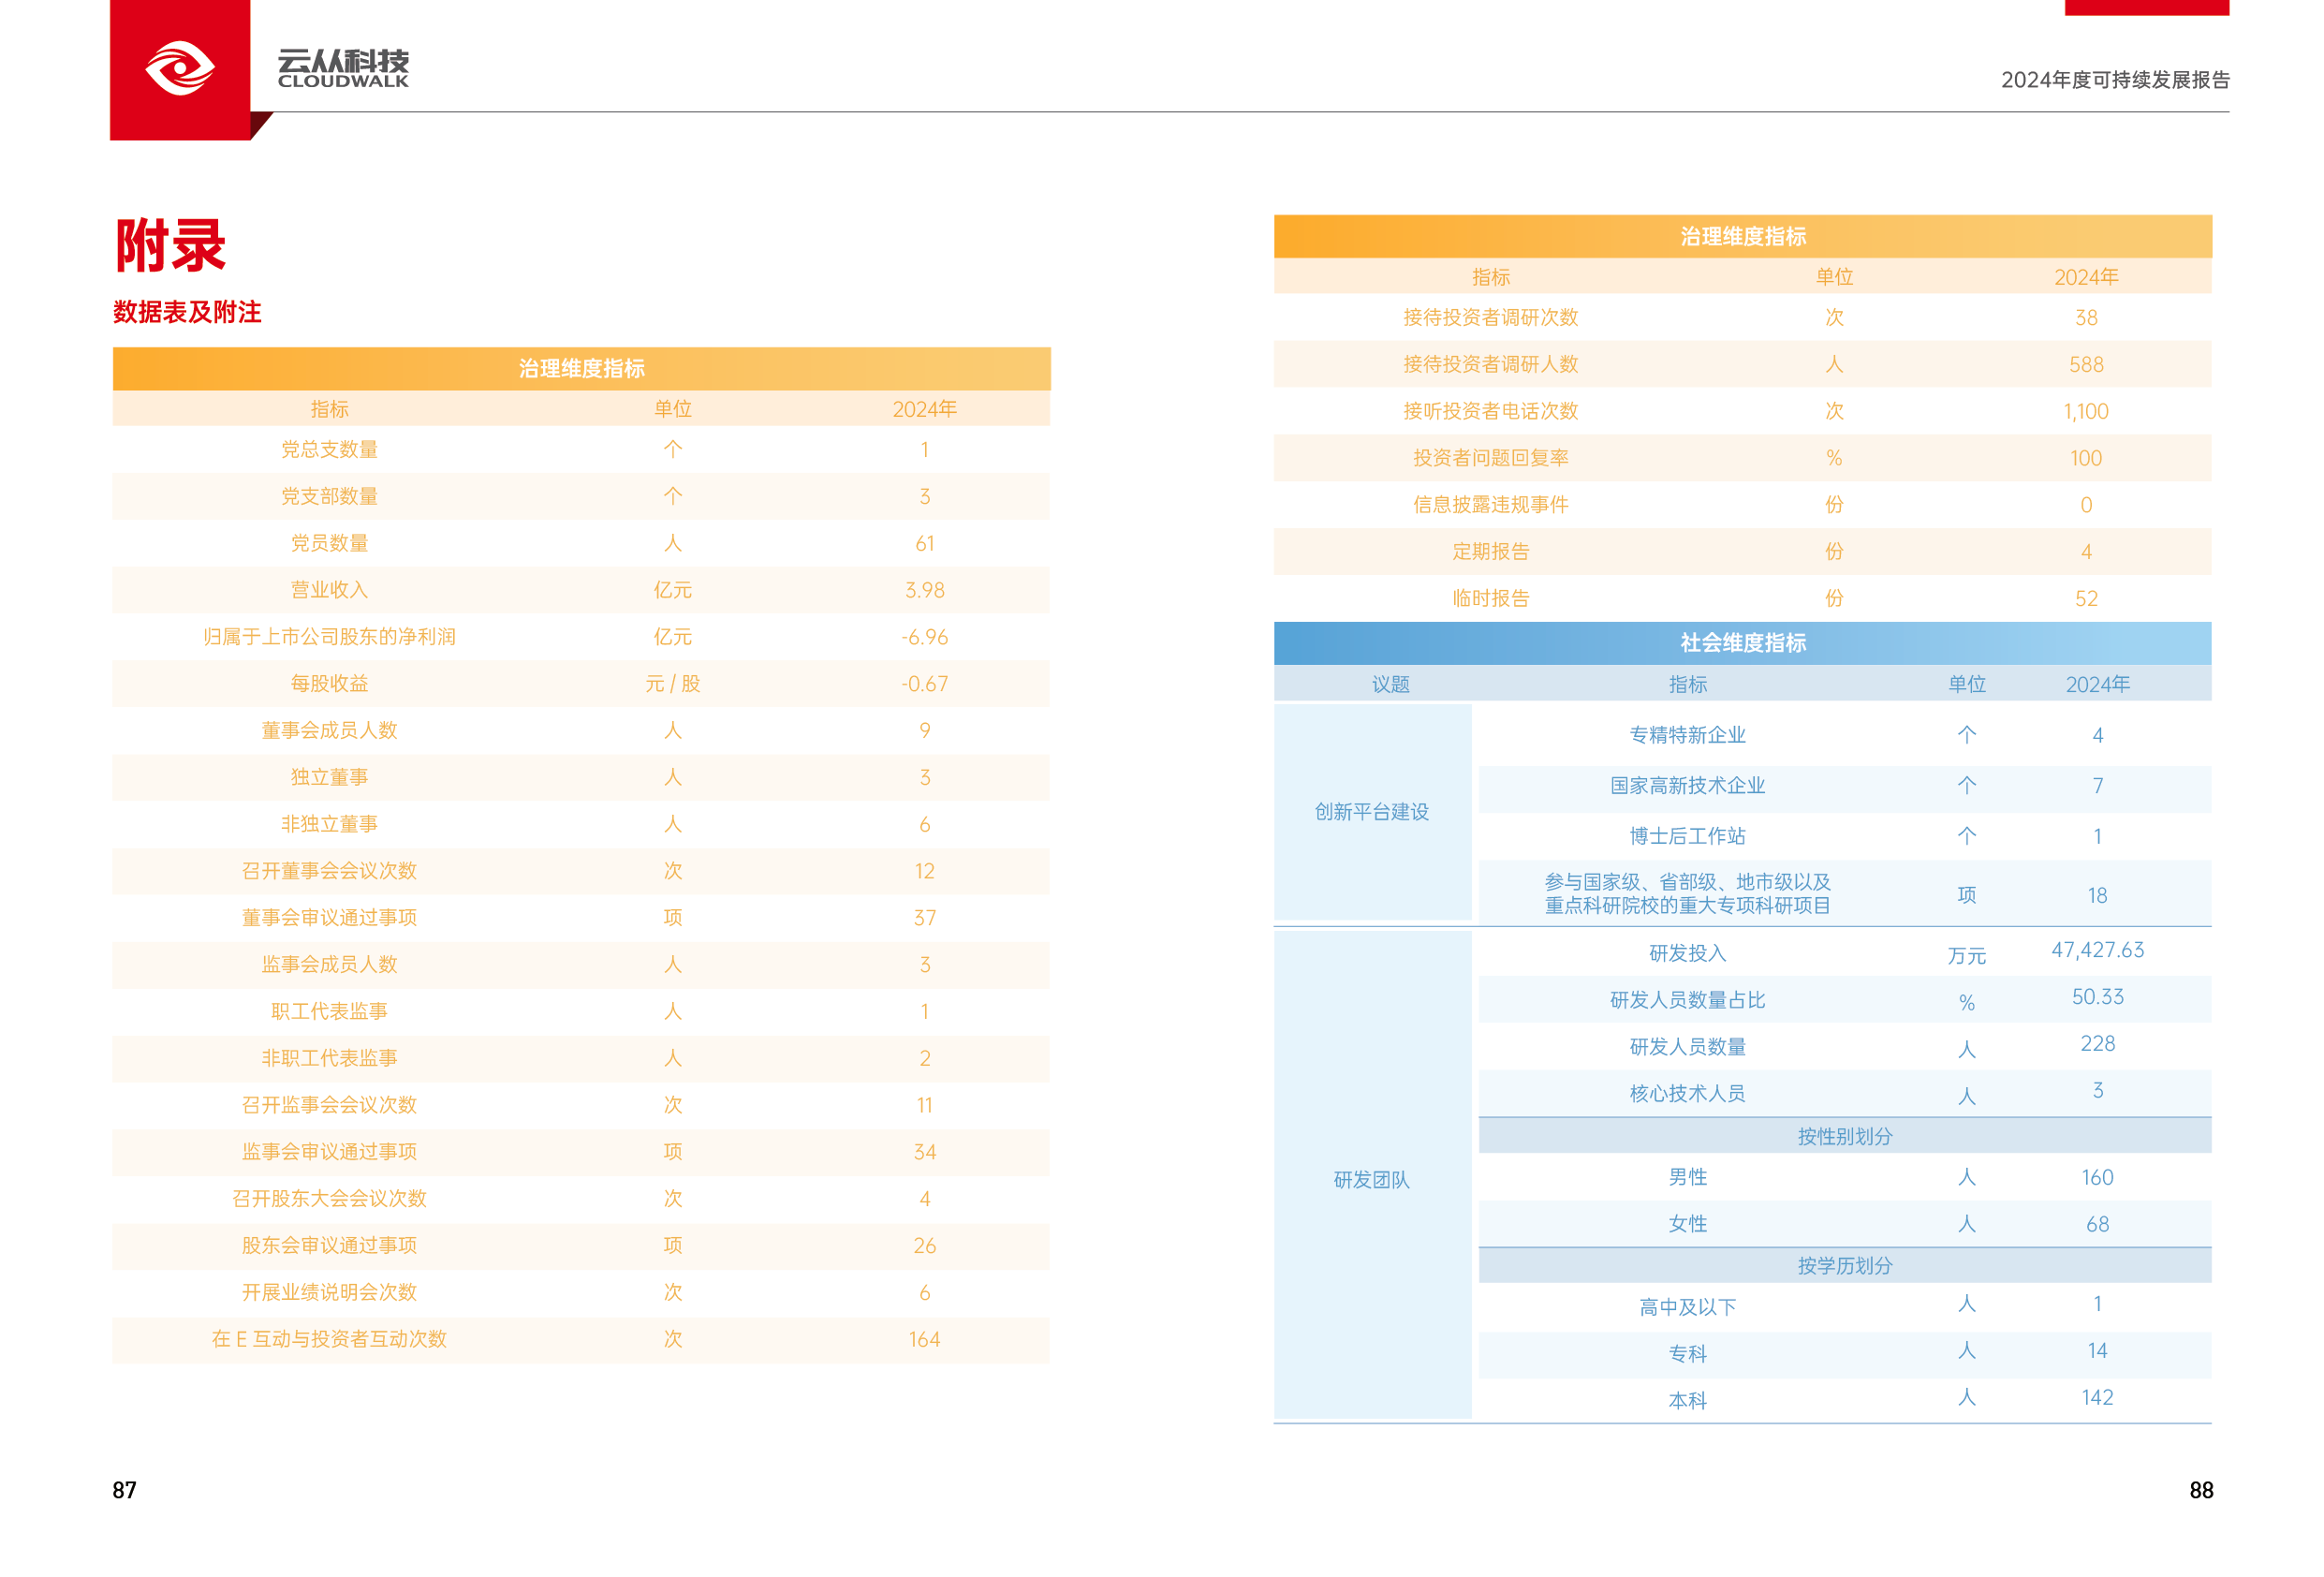
Task: Click the 接待投资者调研次数 row label
Action: 1490,317
